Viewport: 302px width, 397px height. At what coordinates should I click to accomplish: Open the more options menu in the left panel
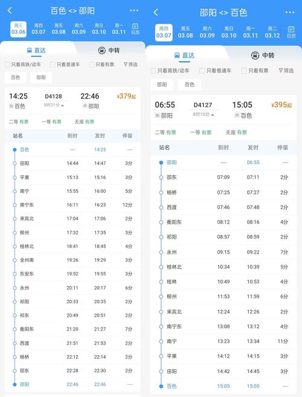point(134,11)
